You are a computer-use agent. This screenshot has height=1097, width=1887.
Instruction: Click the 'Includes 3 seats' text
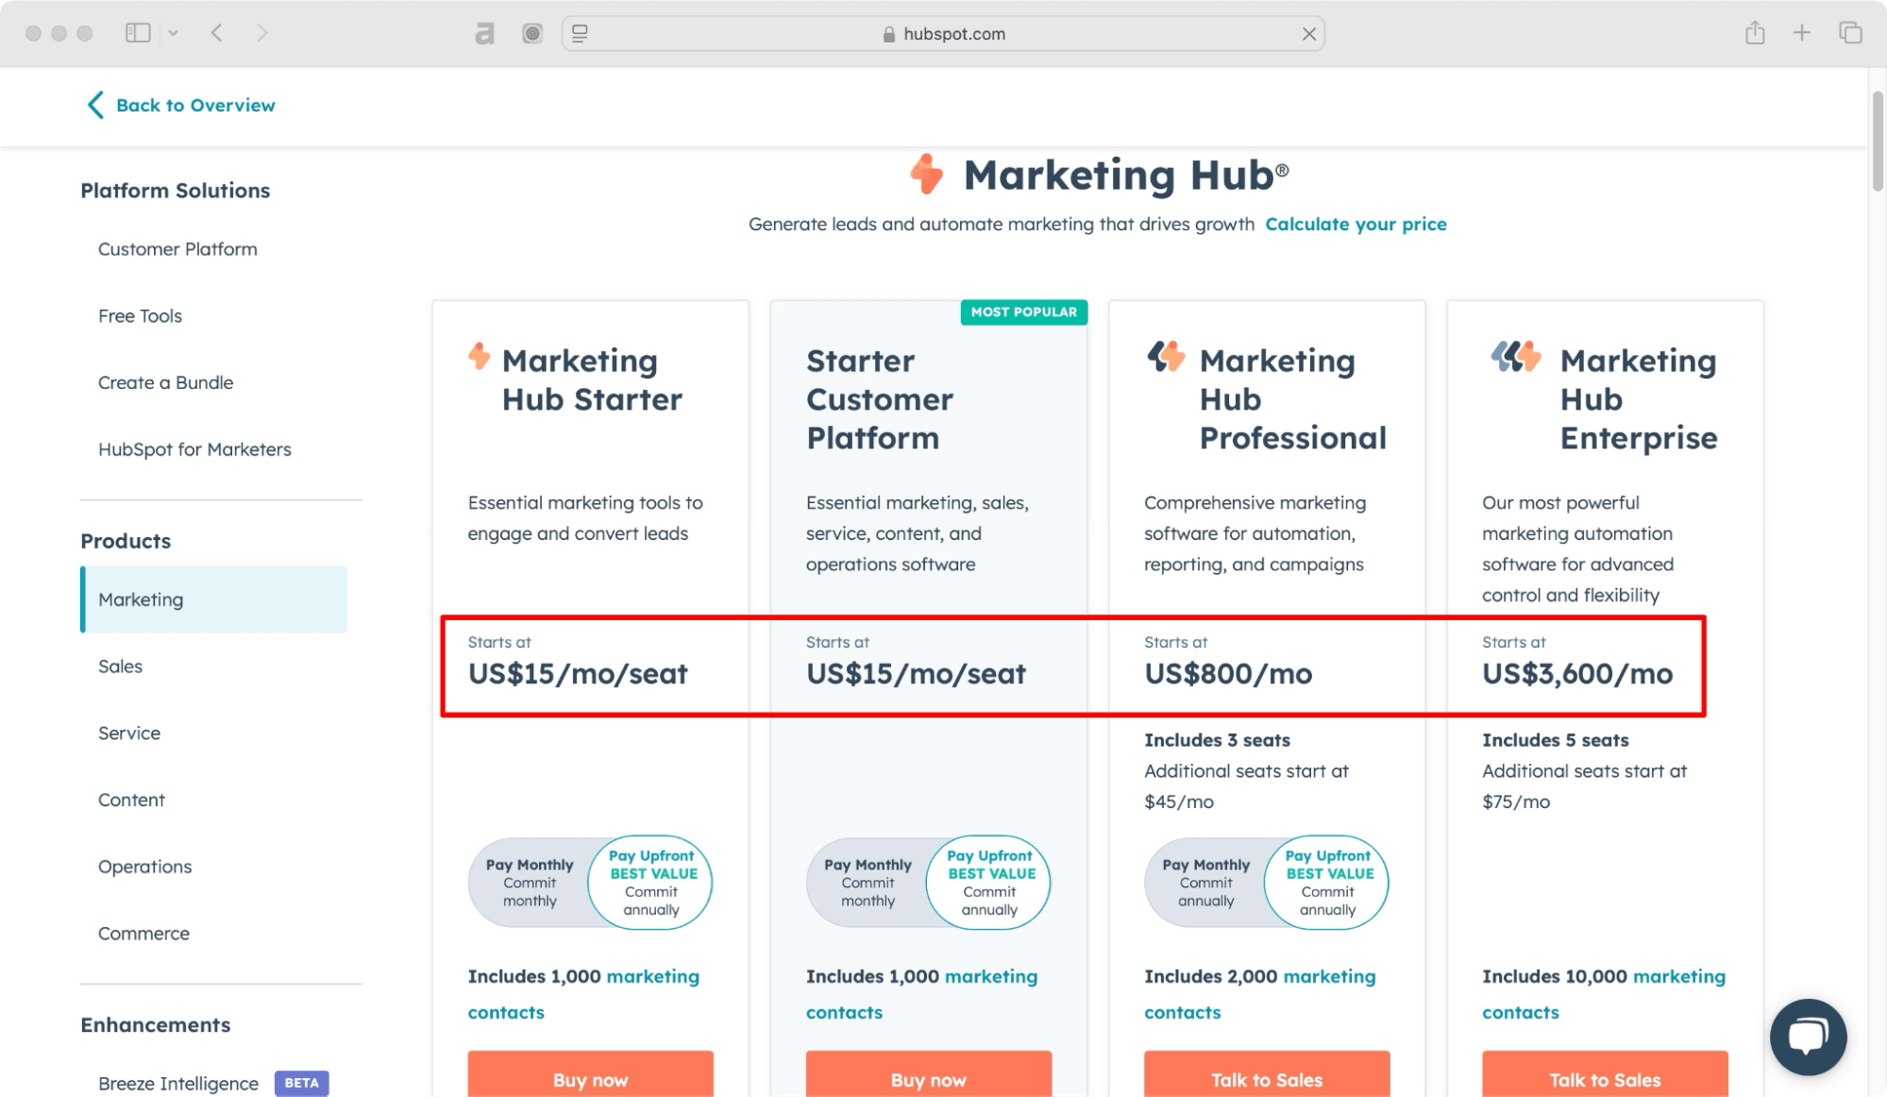click(1217, 740)
